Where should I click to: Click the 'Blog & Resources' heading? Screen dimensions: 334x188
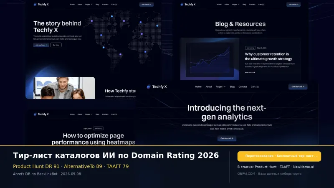pos(240,24)
